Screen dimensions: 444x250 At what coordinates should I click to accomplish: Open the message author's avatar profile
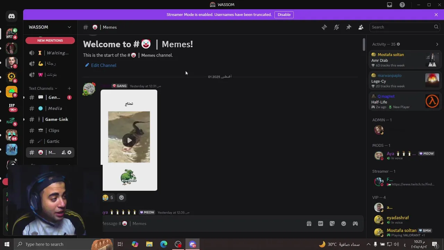(89, 89)
